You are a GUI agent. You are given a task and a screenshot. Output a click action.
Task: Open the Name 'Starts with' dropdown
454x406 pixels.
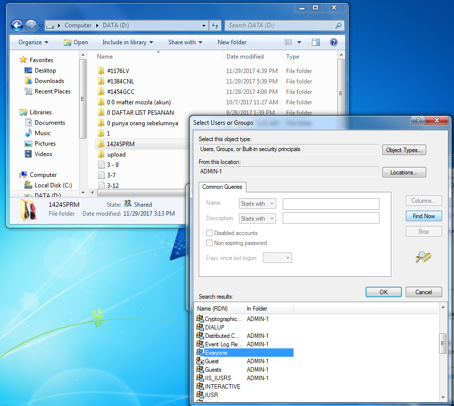257,204
